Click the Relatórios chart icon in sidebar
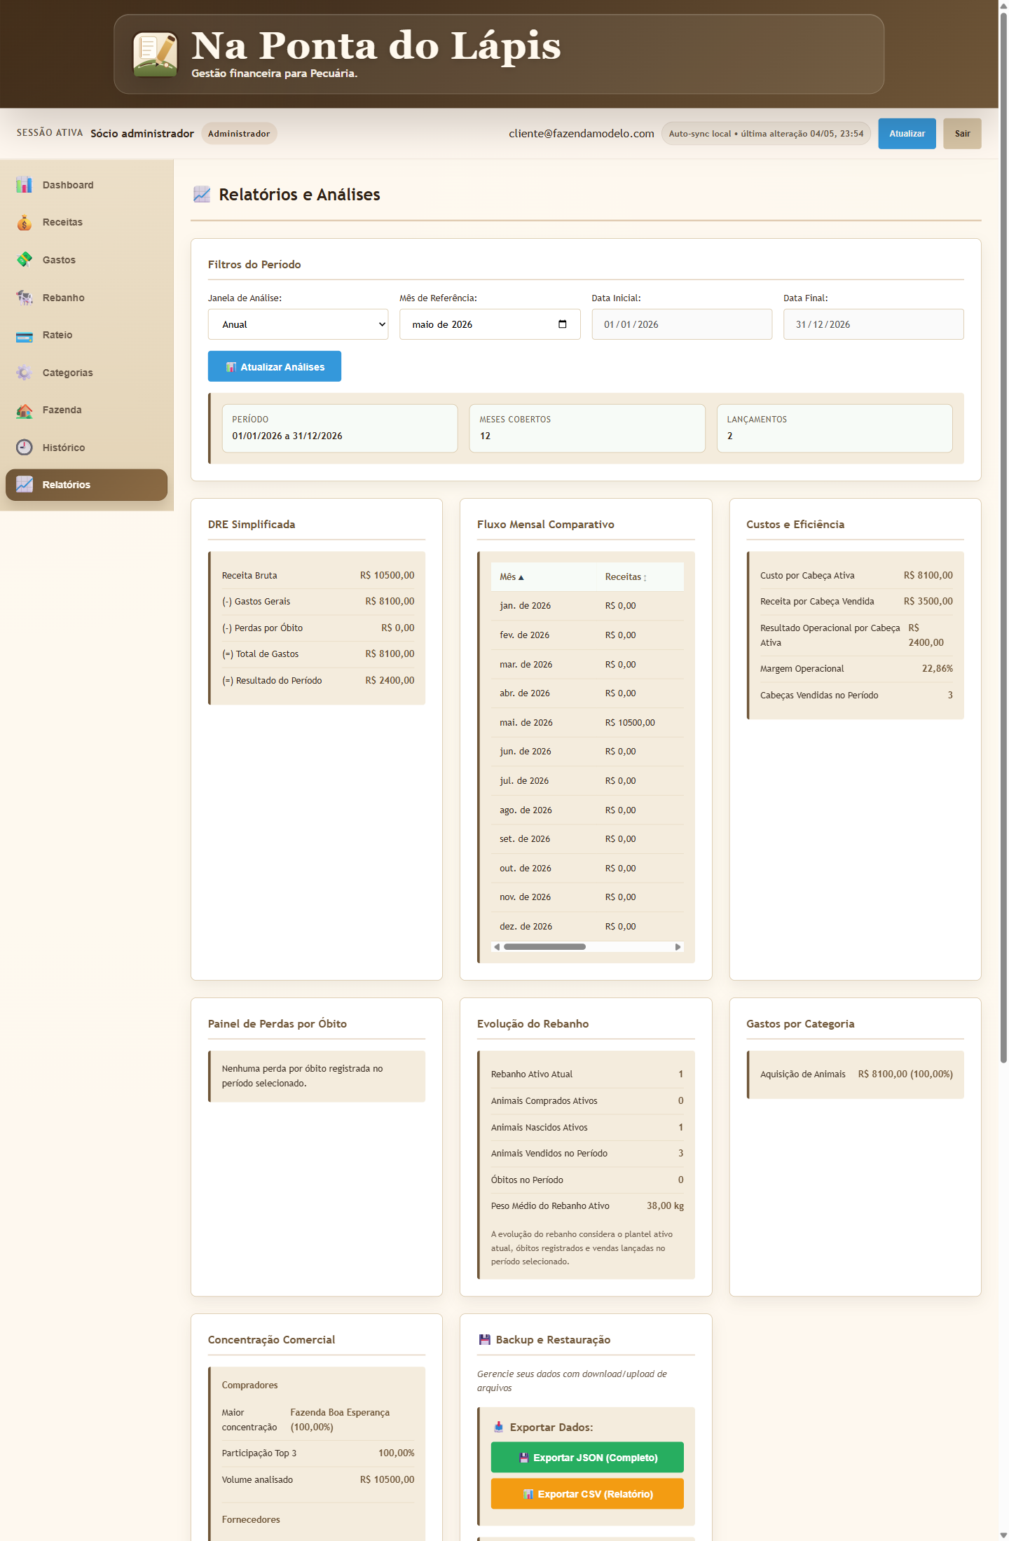The image size is (1009, 1541). [25, 485]
